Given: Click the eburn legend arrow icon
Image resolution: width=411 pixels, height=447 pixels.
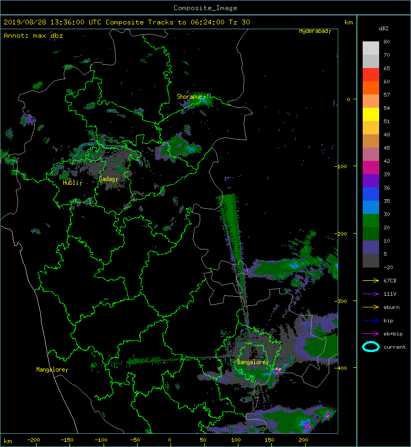Looking at the screenshot, I should (x=371, y=307).
